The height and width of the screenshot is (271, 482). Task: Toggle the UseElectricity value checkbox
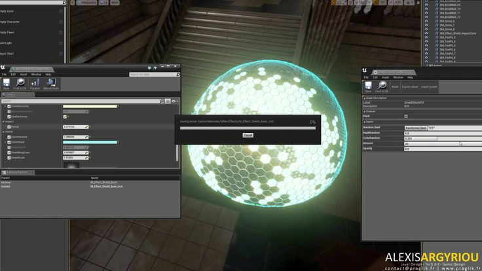pyautogui.click(x=65, y=117)
